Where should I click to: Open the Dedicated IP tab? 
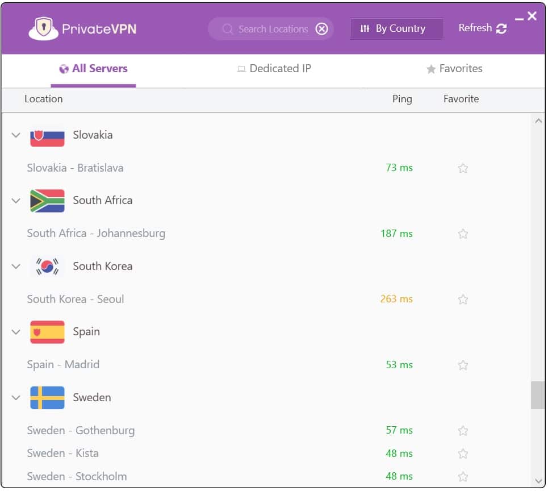pos(274,69)
